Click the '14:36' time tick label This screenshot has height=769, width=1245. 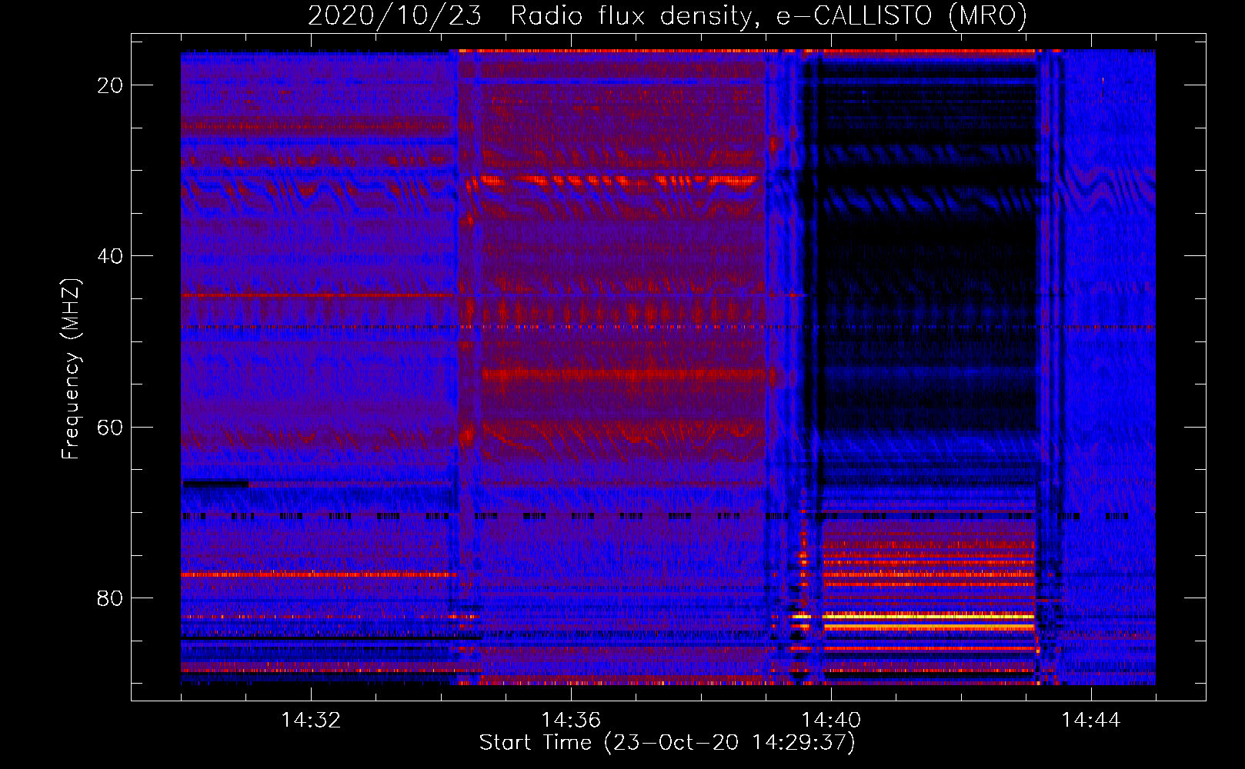[x=571, y=721]
